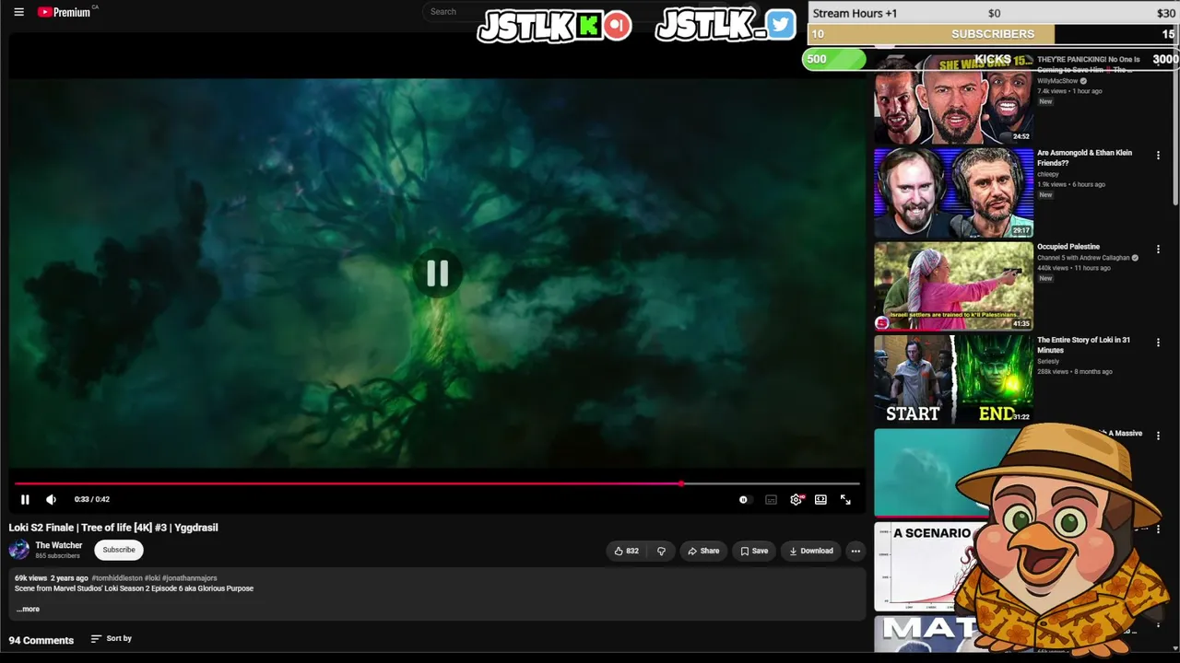Open Entire Story of Loki thumbnail
The width and height of the screenshot is (1180, 663).
point(953,379)
